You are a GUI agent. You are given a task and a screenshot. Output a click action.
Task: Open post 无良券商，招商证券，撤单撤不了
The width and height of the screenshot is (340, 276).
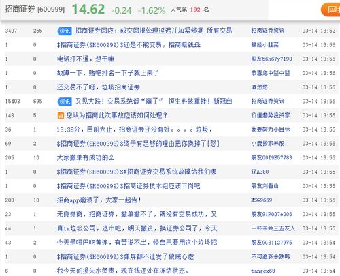click(x=137, y=214)
